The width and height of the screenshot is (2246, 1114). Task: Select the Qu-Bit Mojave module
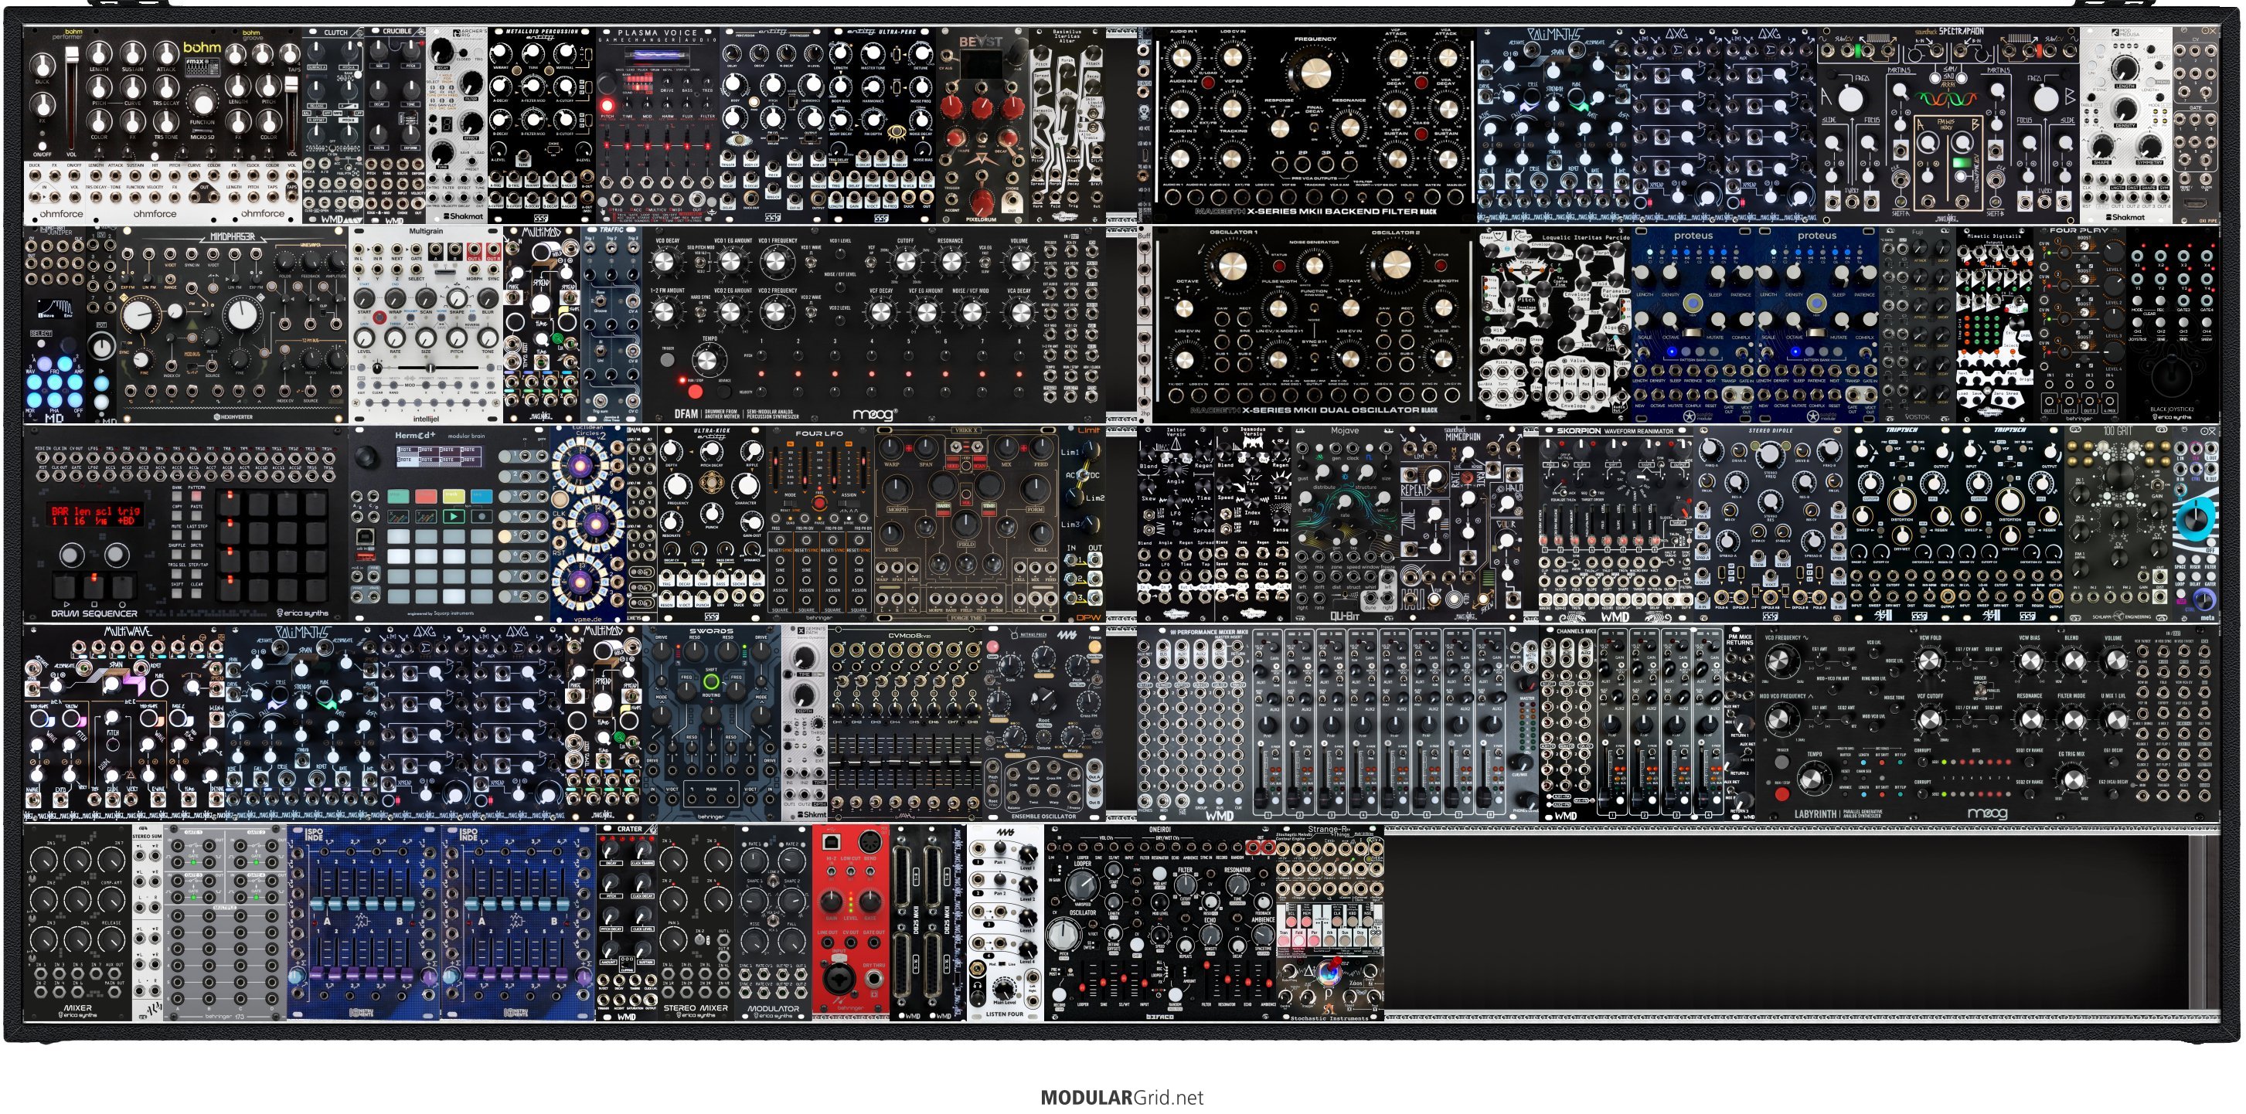click(1346, 524)
